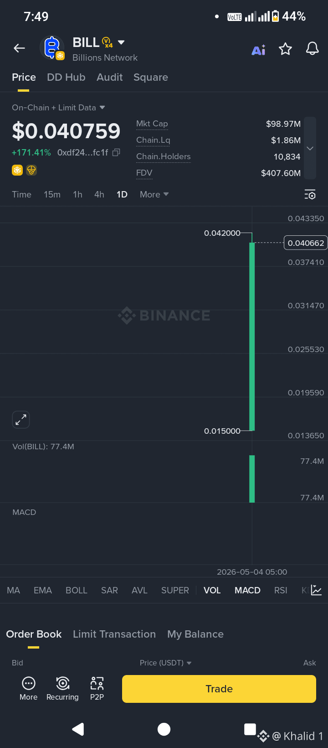Switch to the DD Hub tab
The image size is (328, 748).
(66, 77)
